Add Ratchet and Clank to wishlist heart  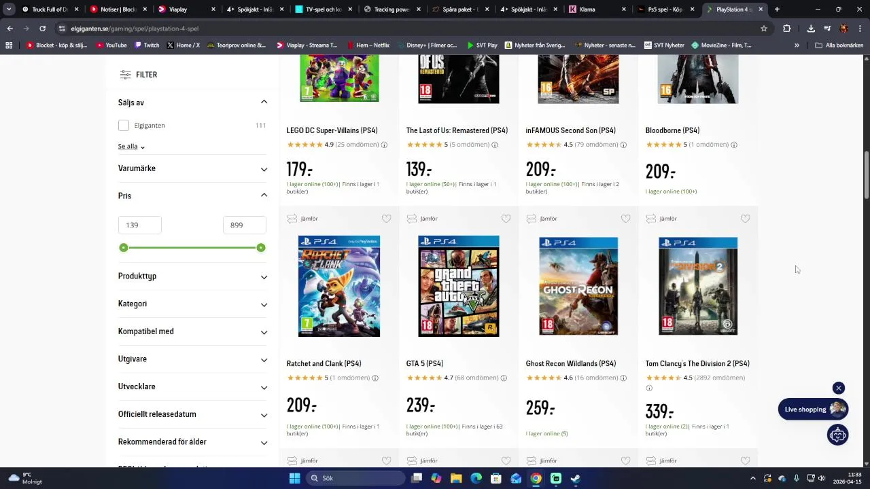pyautogui.click(x=386, y=219)
